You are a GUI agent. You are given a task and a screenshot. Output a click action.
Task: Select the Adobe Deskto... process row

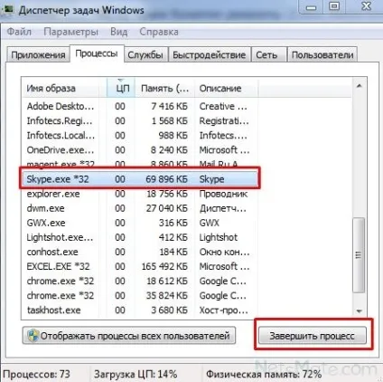[x=140, y=106]
